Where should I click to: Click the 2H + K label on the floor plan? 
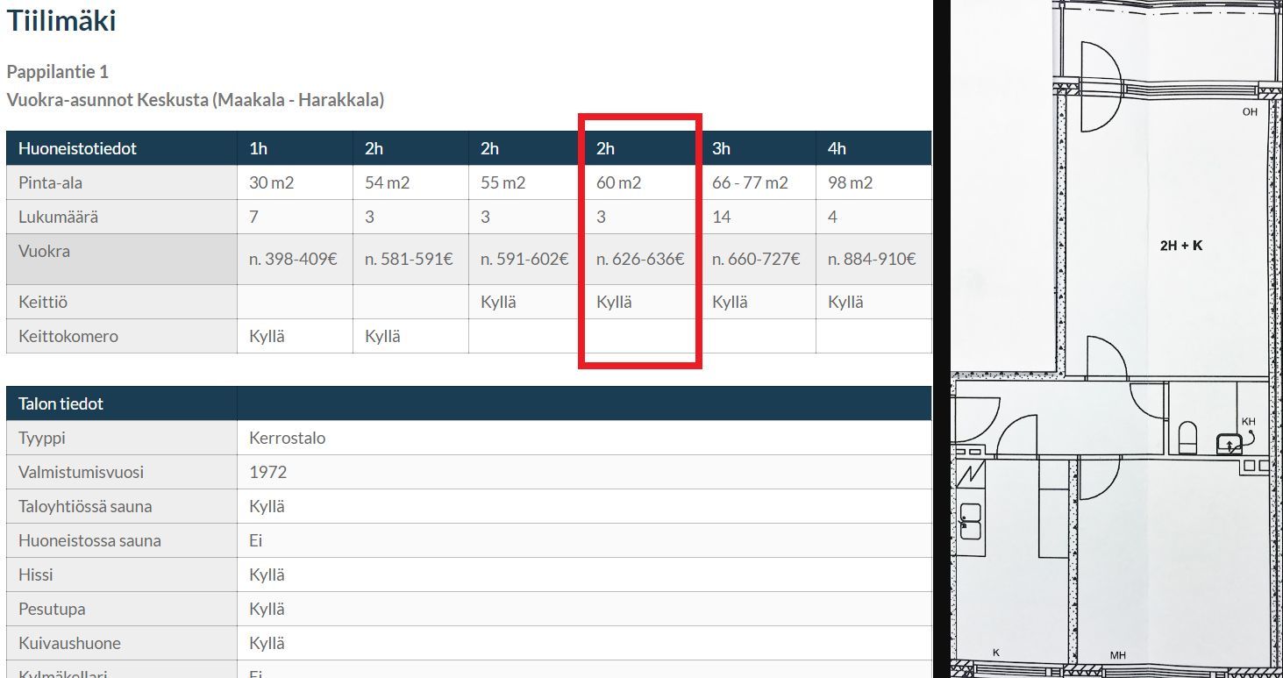[x=1180, y=246]
